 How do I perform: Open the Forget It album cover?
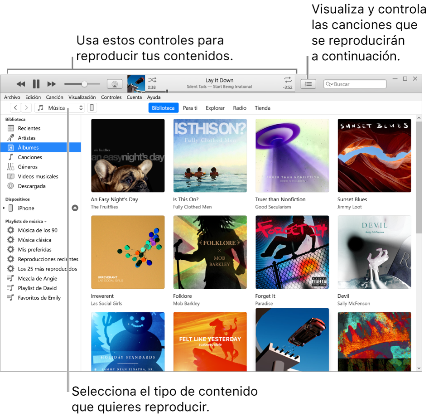coord(292,252)
